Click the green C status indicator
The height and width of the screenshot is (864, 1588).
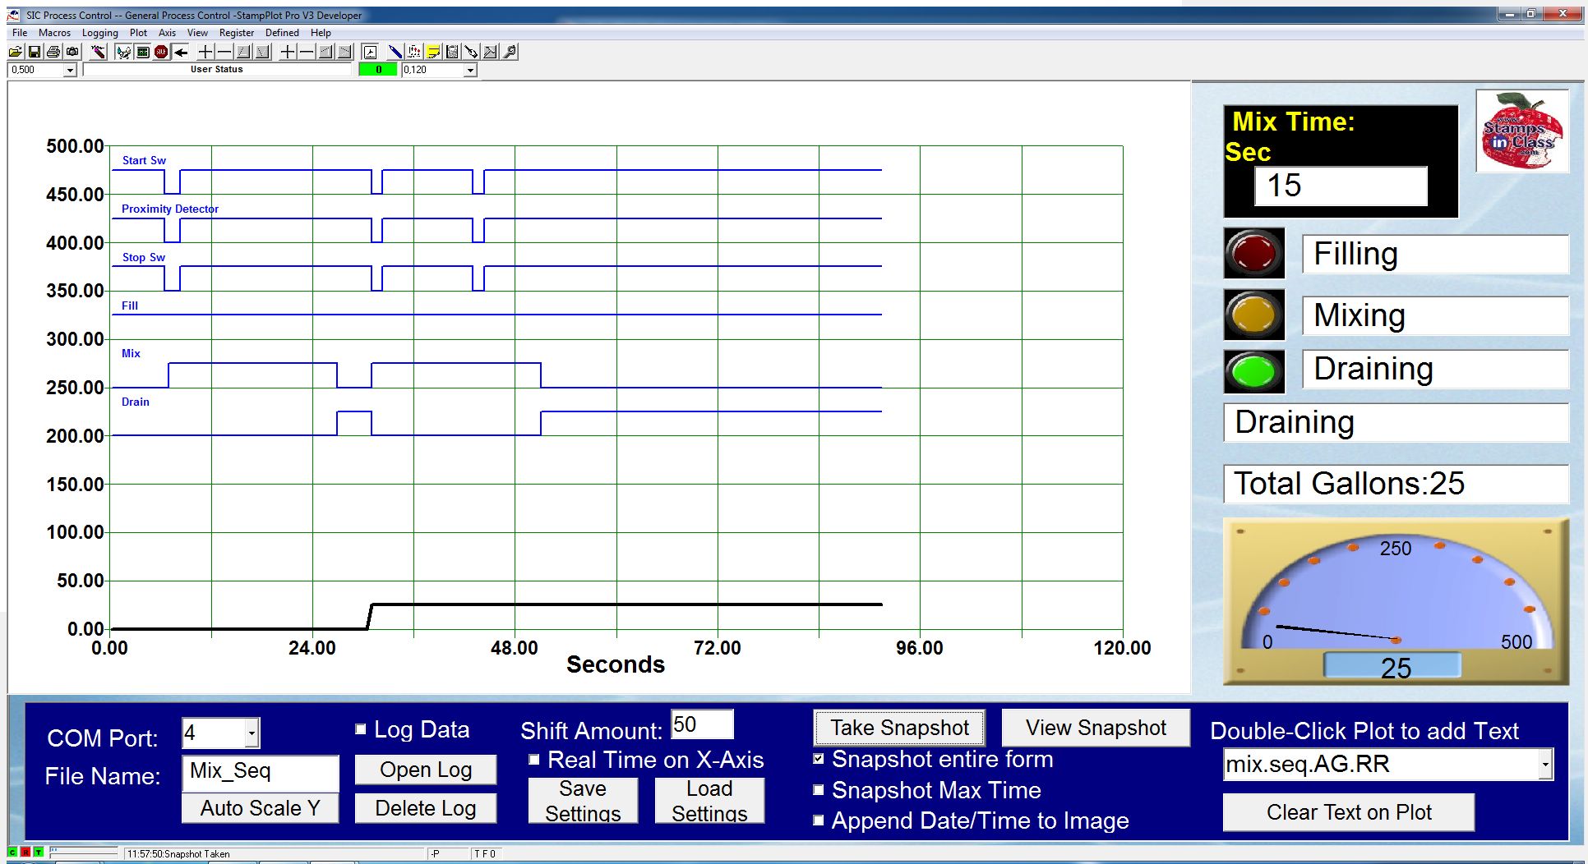pyautogui.click(x=12, y=853)
